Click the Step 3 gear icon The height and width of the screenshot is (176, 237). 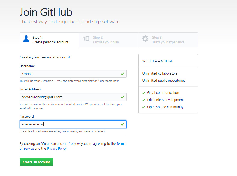(145, 39)
